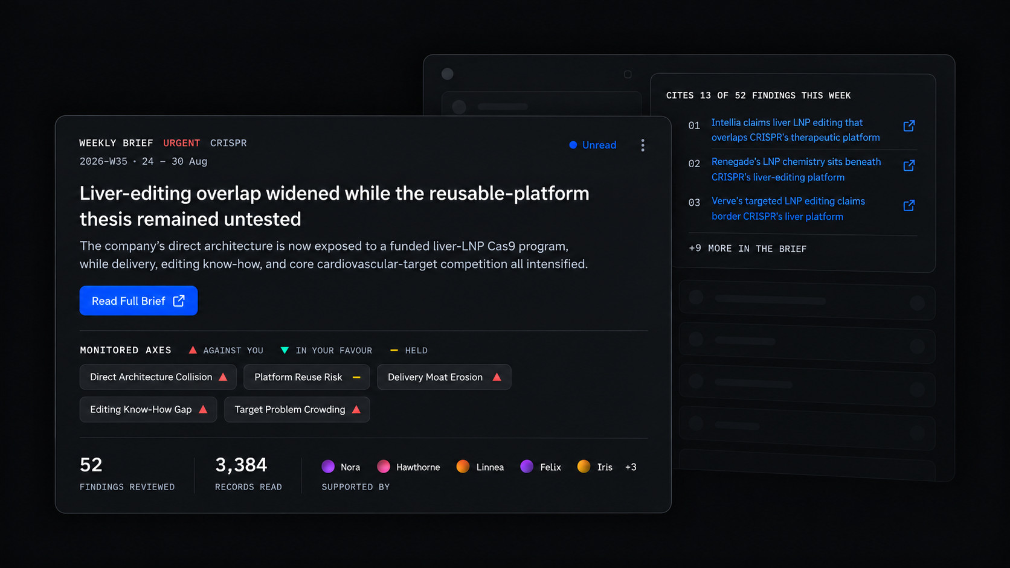This screenshot has height=568, width=1010.
Task: Open external link icon for Verve finding
Action: click(x=909, y=205)
